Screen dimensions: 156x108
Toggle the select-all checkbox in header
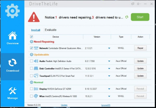(x=31, y=37)
